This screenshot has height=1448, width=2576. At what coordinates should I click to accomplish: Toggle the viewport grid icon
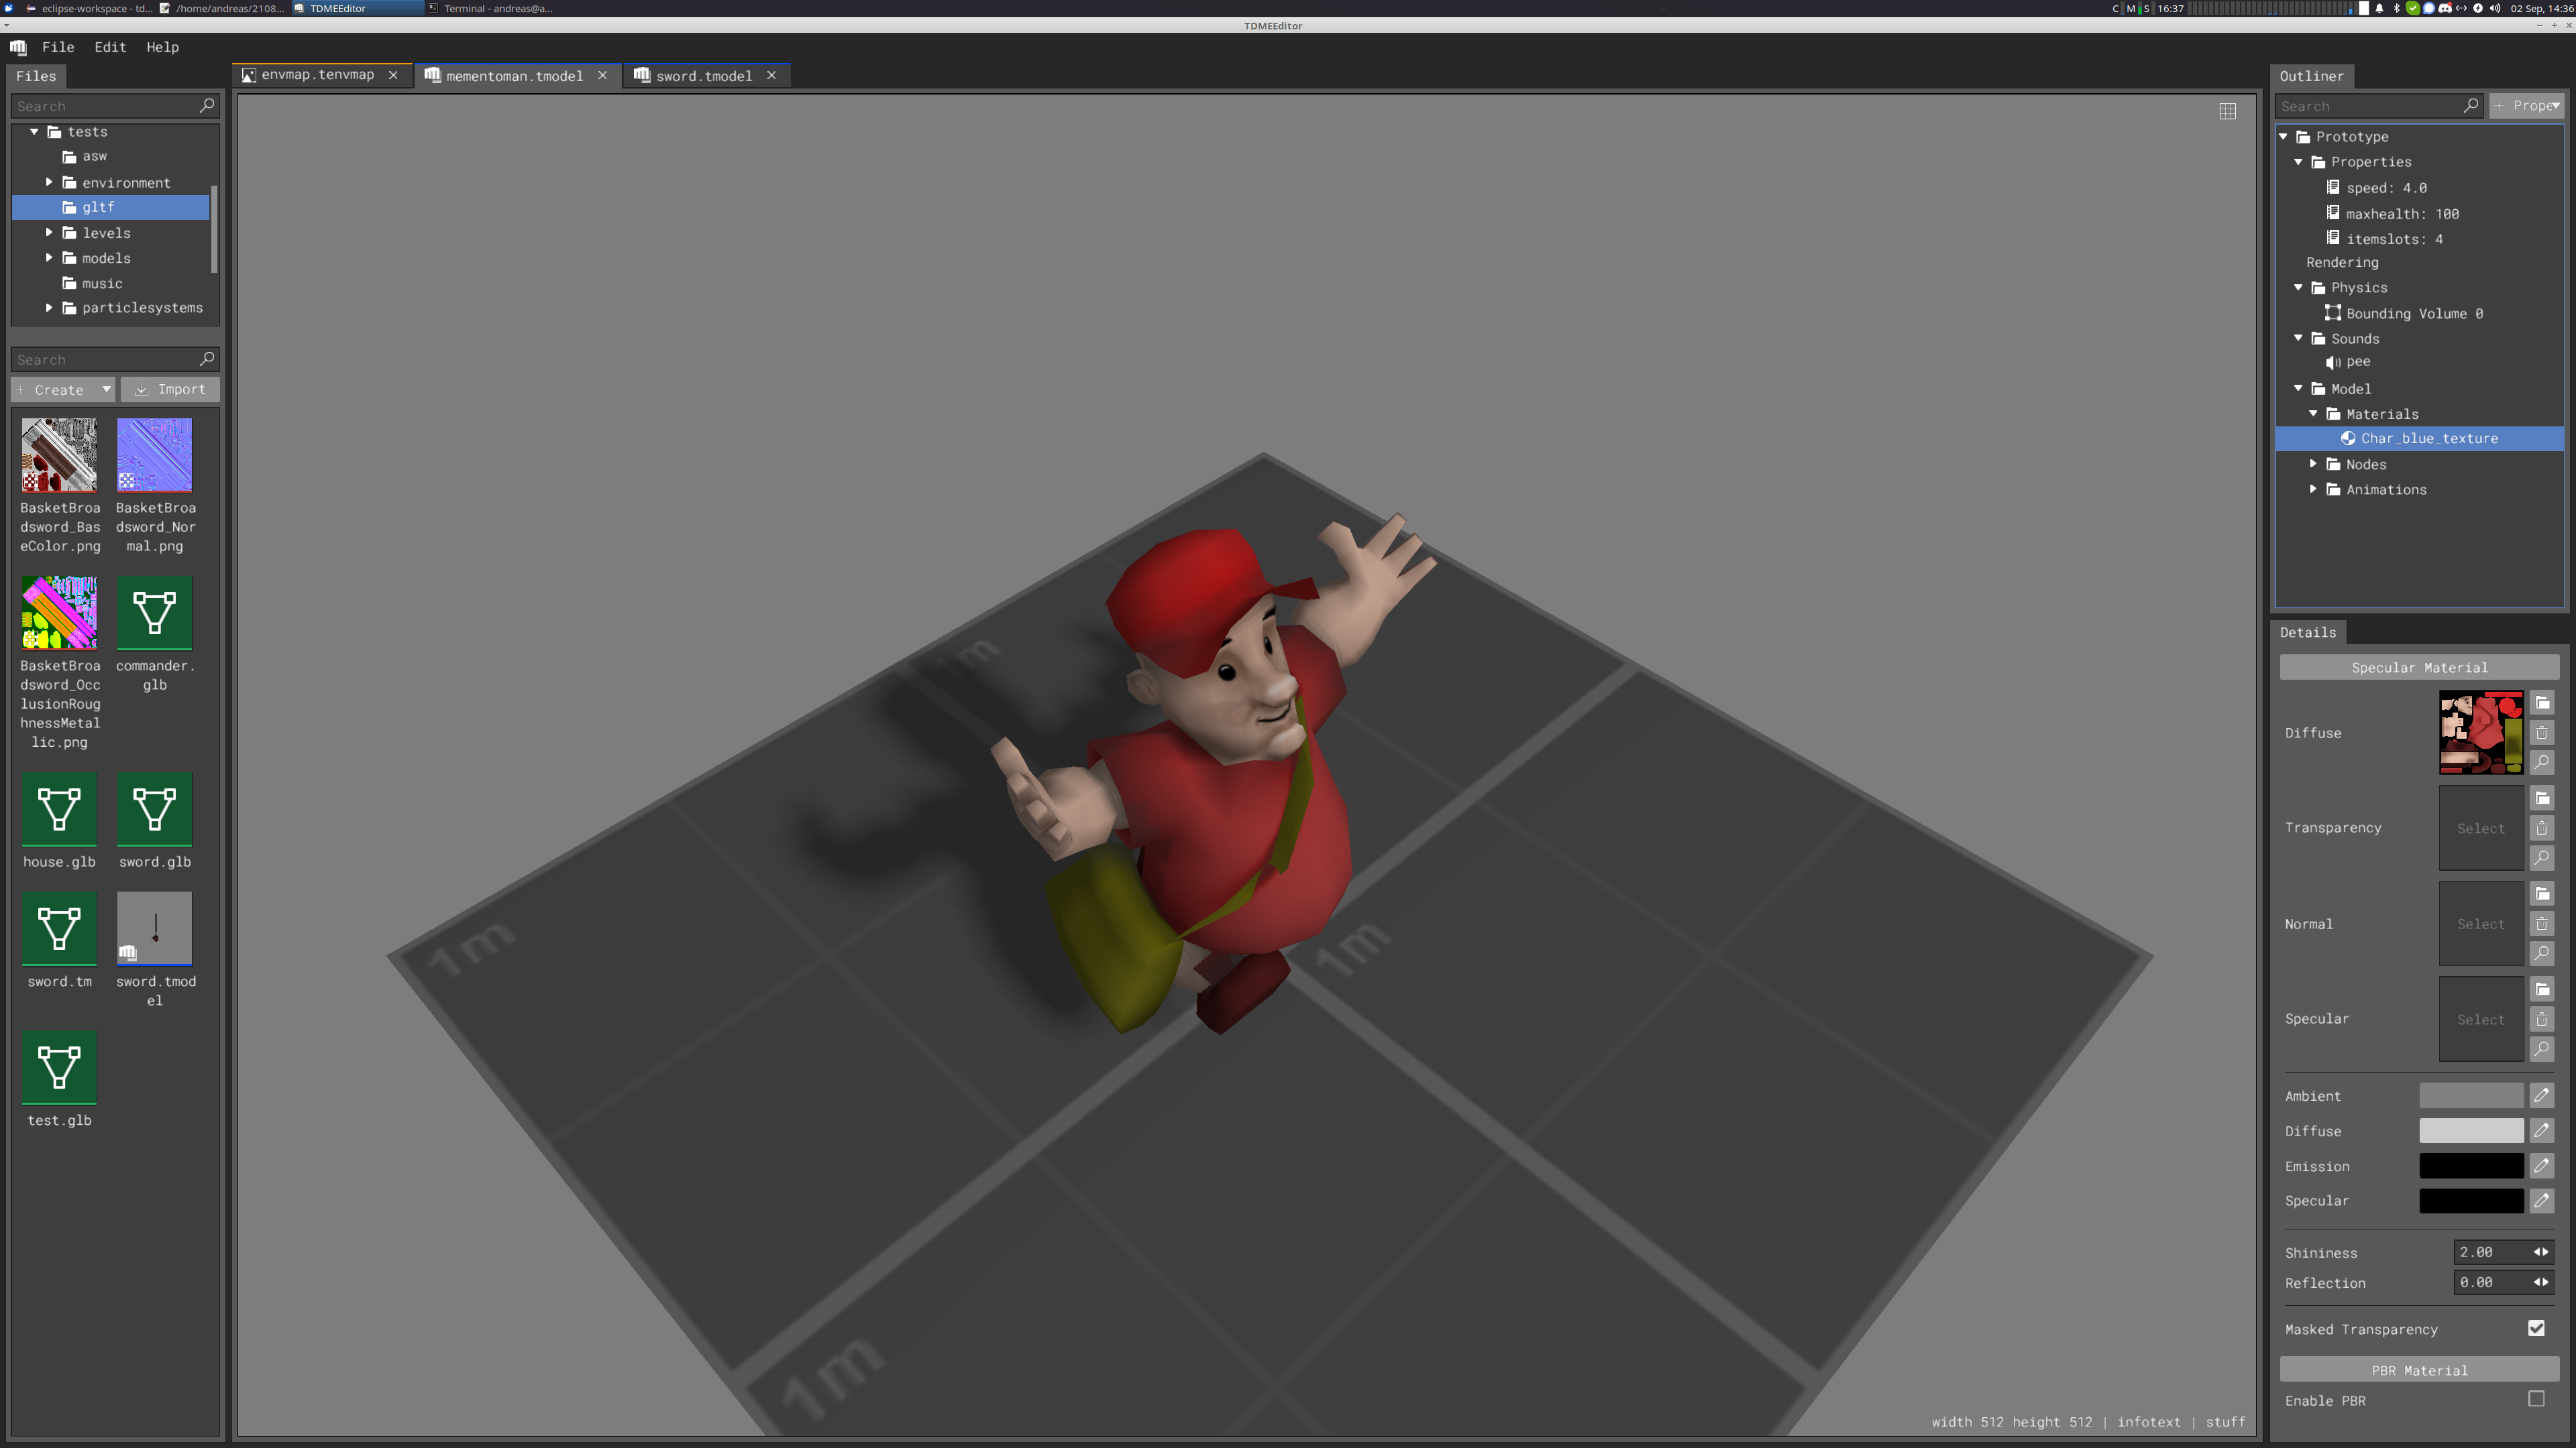2227,112
